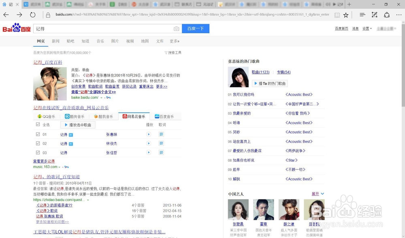The width and height of the screenshot is (405, 238).
Task: Open 霍尊 artist thumbnail
Action: (x=264, y=210)
